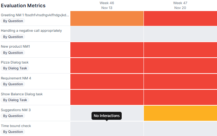This screenshot has width=217, height=136.
Task: Click the By Question tag under Time bound check
Action: tap(13, 132)
